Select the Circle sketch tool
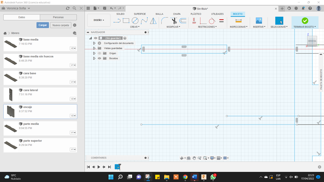The width and height of the screenshot is (324, 182). (135, 21)
